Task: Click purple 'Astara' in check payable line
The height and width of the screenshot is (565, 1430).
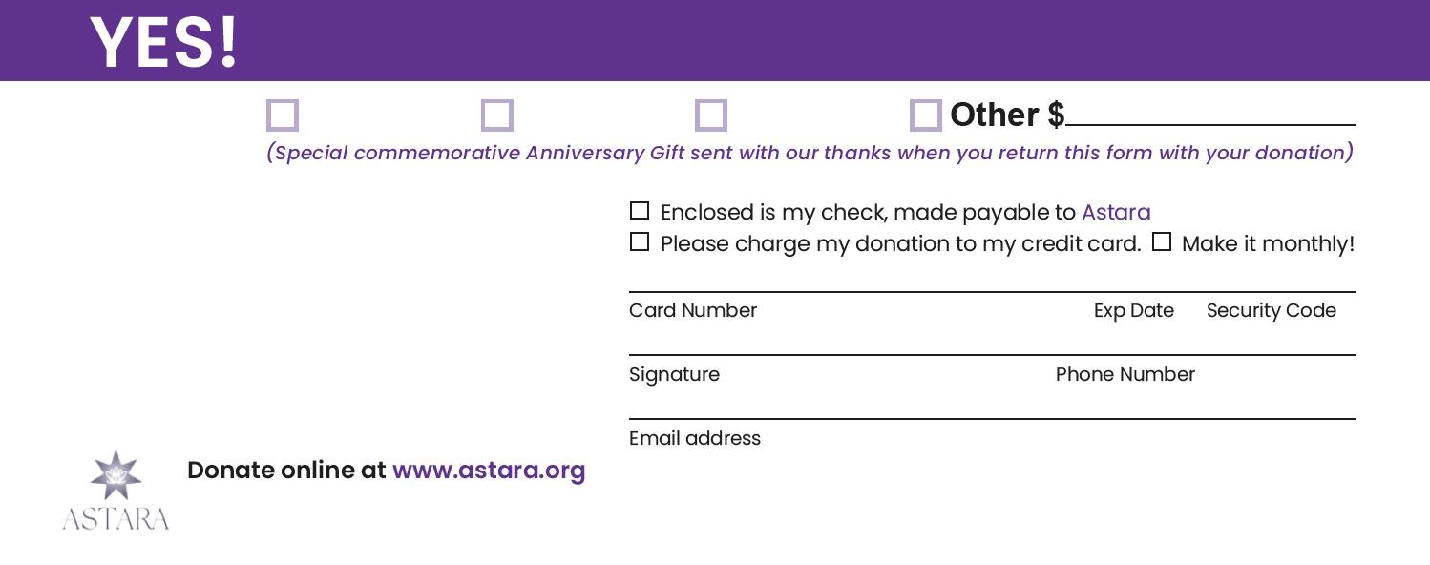Action: click(1116, 212)
